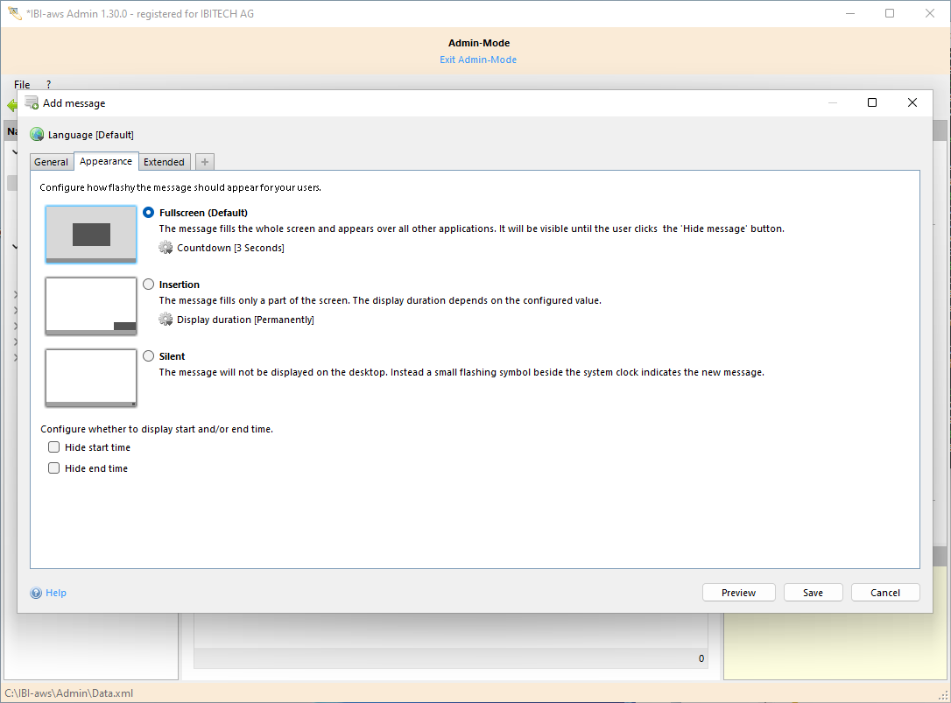
Task: Click the blue Help question mark icon
Action: tap(36, 593)
